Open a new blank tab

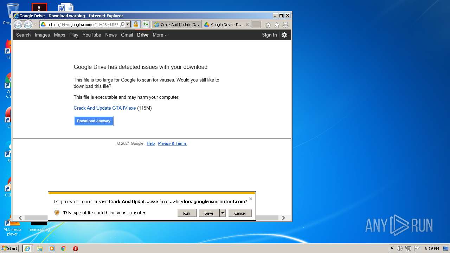(x=256, y=25)
